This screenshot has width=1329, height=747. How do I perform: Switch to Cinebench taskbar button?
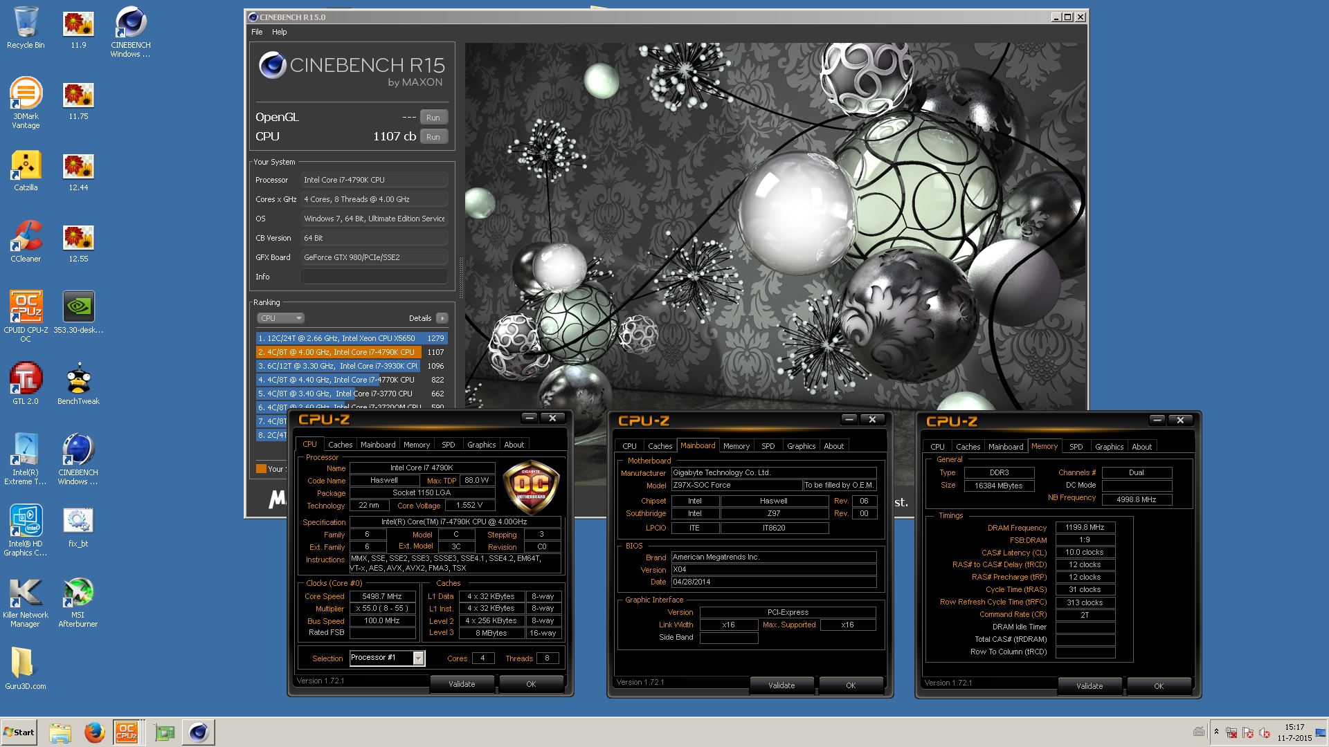tap(198, 732)
